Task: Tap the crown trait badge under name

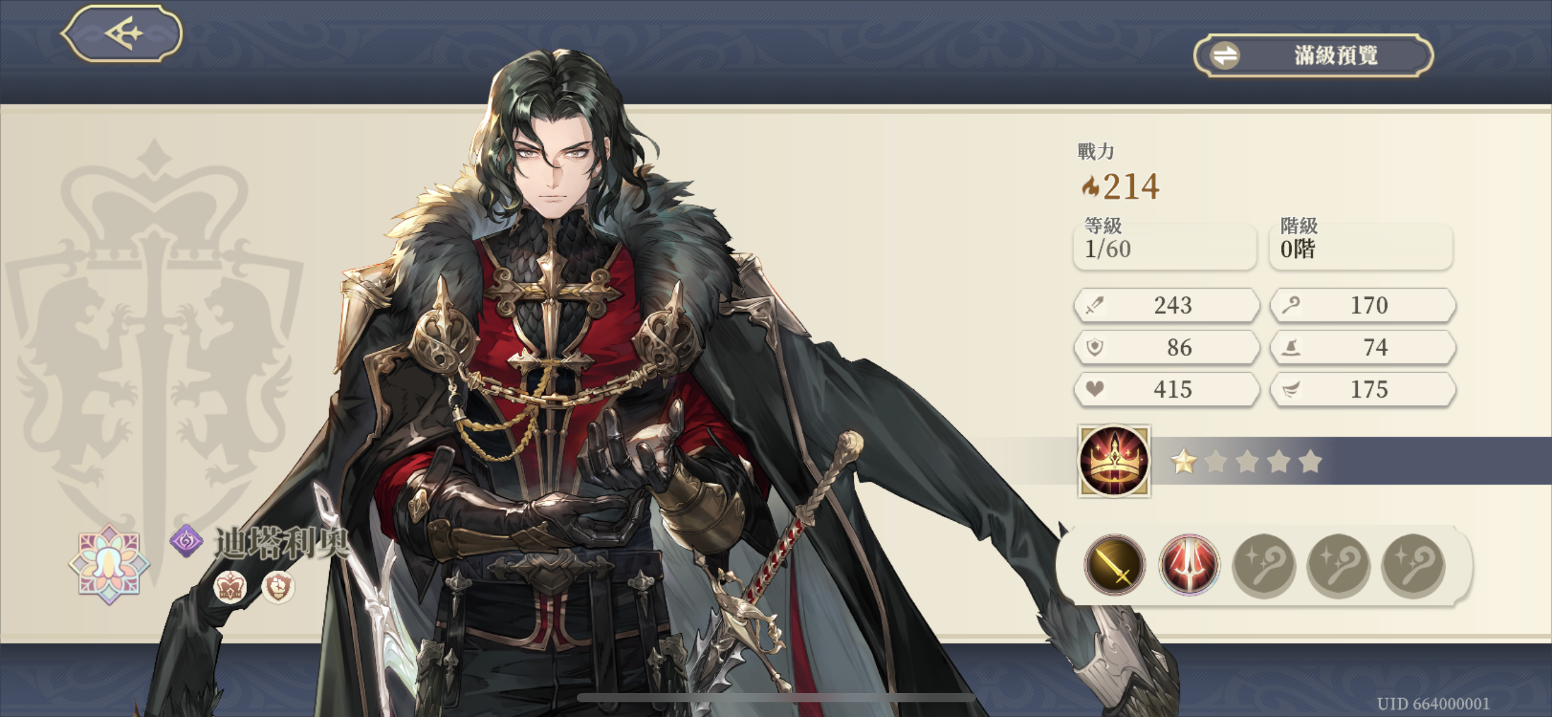Action: pos(230,586)
